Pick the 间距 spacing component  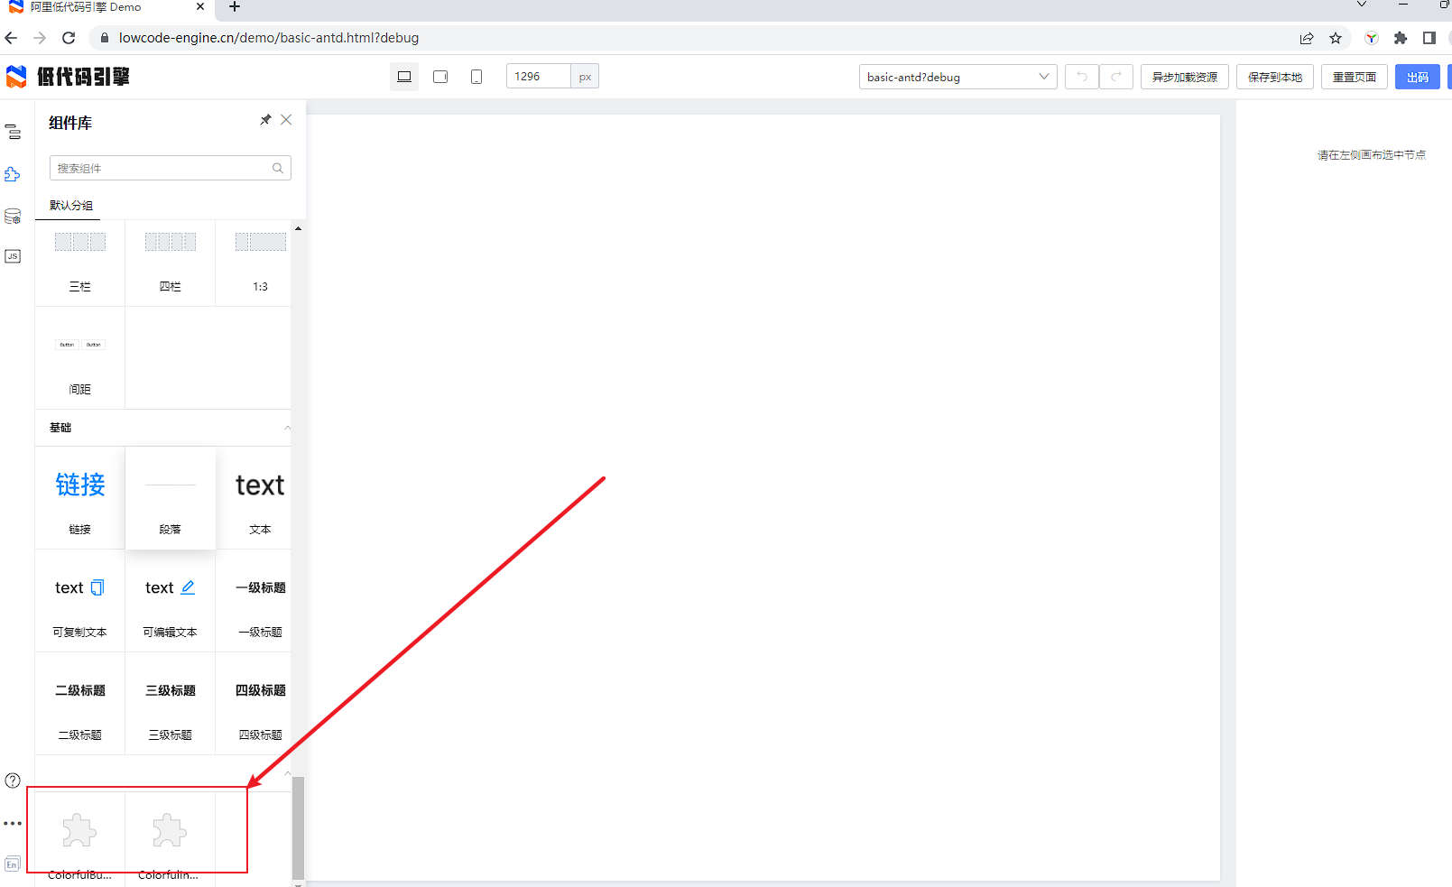click(x=80, y=358)
